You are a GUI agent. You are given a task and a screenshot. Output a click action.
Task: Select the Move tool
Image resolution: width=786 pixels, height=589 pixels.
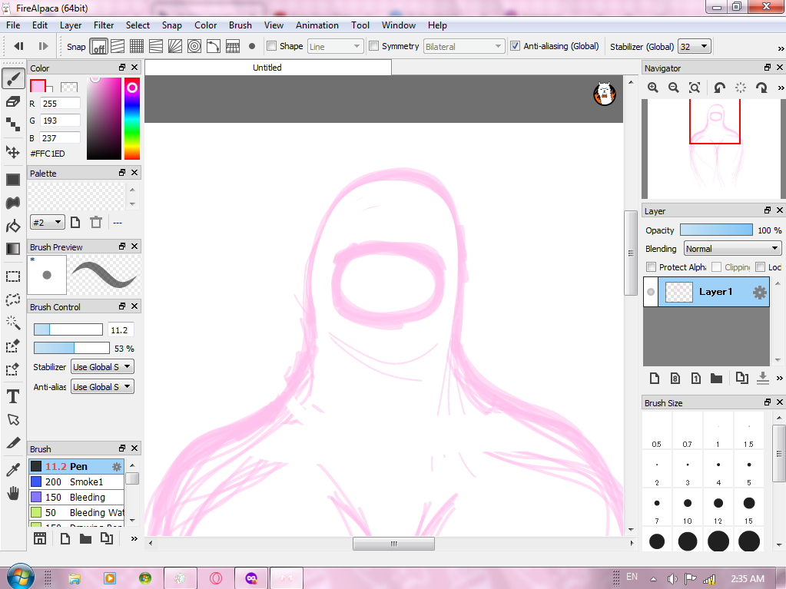click(13, 152)
